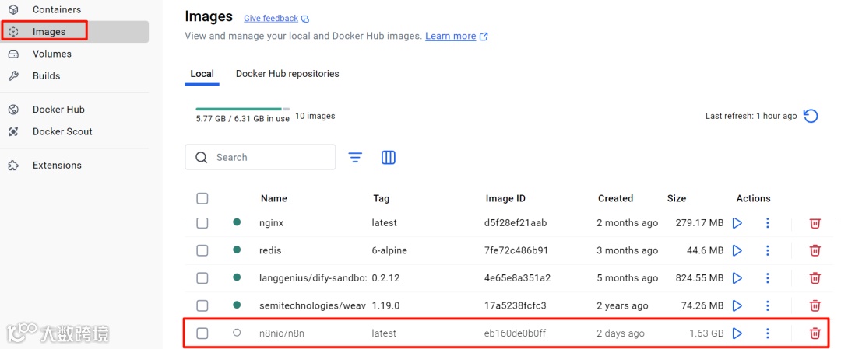Click the disk usage progress bar
This screenshot has height=349, width=841.
coord(242,109)
